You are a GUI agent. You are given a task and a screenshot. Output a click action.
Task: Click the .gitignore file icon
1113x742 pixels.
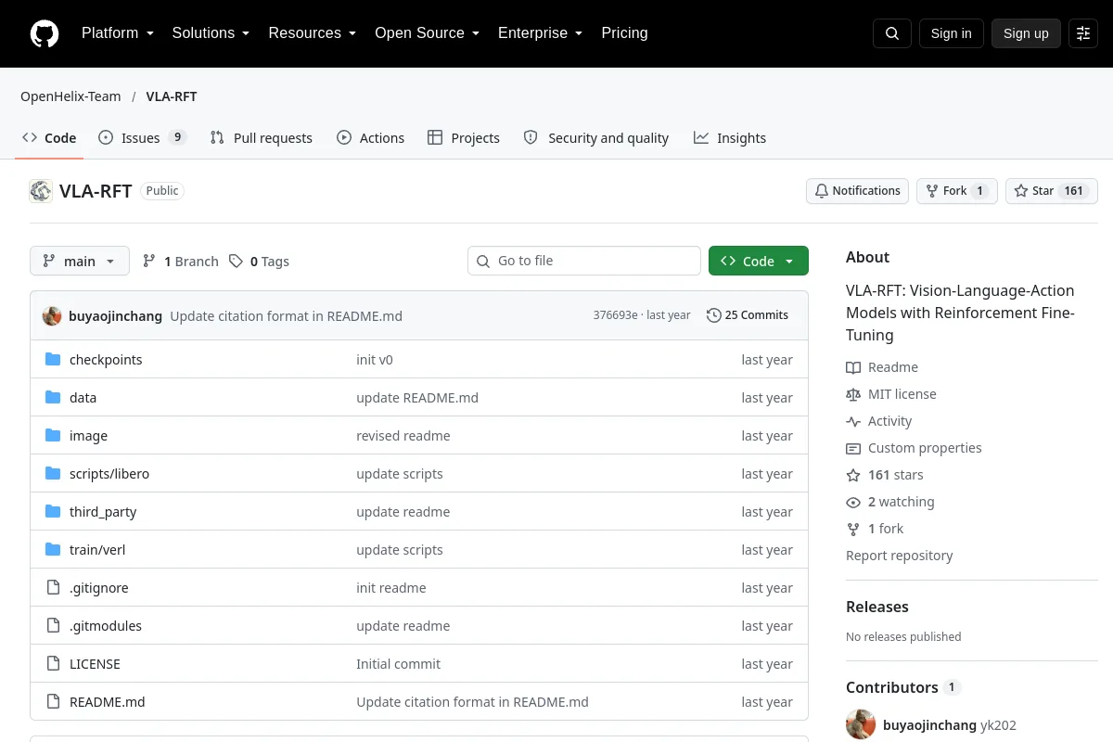tap(53, 588)
